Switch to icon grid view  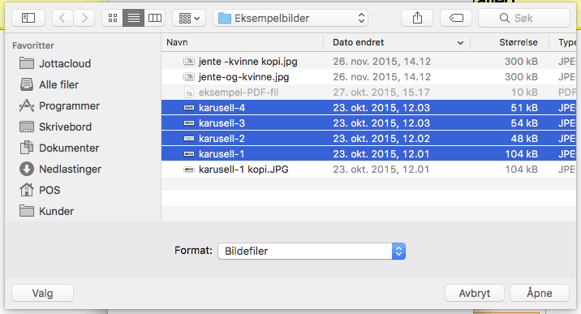coord(113,18)
